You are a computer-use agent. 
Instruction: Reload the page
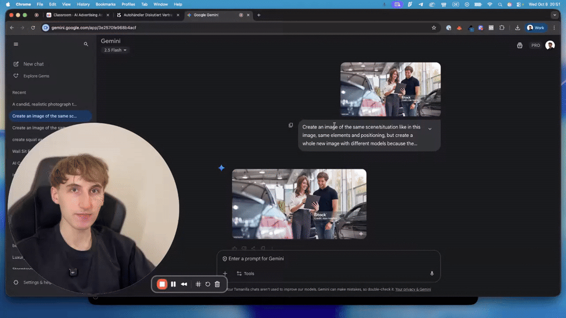click(x=33, y=28)
